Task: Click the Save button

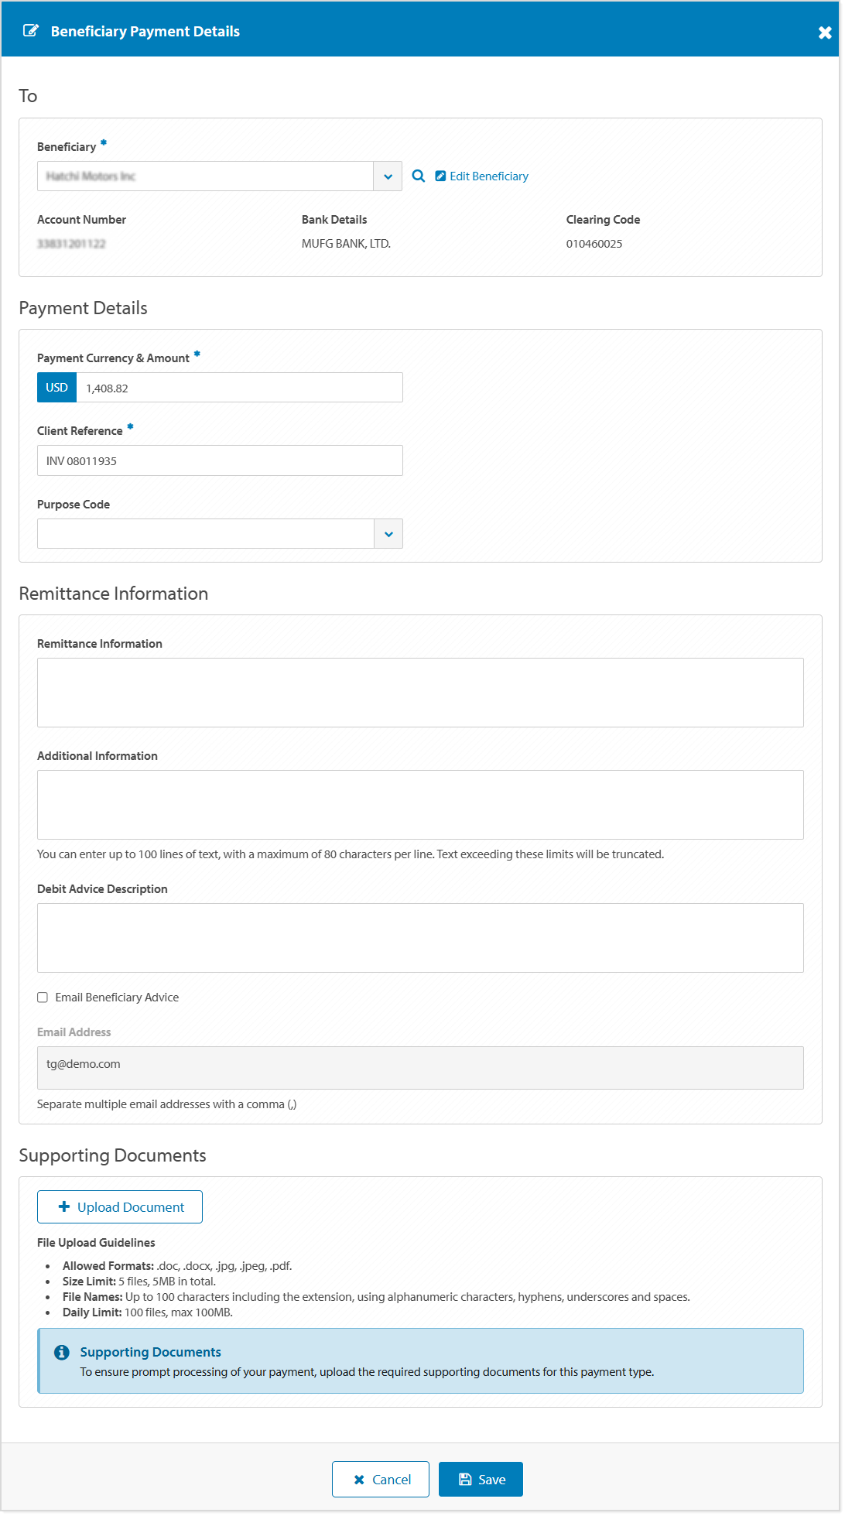Action: (481, 1478)
